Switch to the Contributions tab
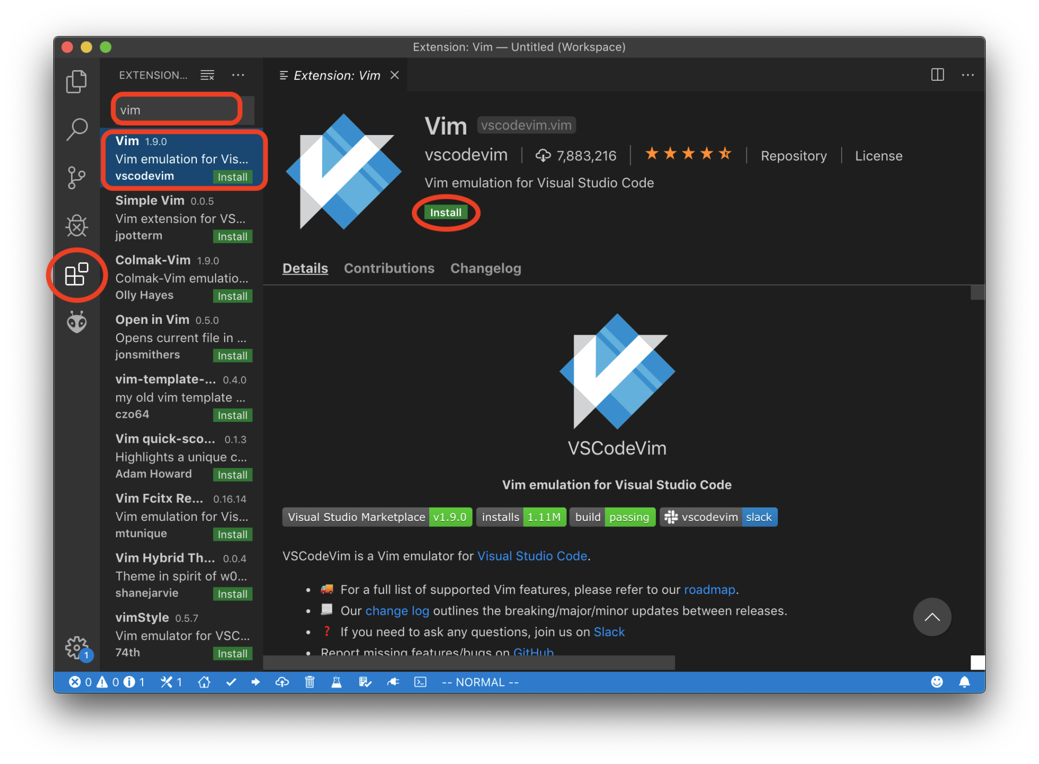 point(389,268)
